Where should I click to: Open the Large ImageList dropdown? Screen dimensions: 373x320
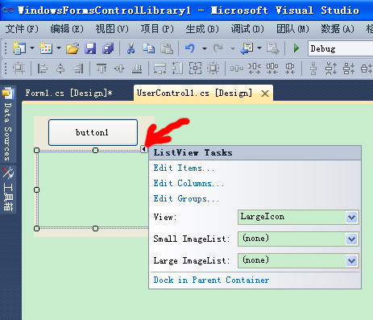[x=298, y=260]
